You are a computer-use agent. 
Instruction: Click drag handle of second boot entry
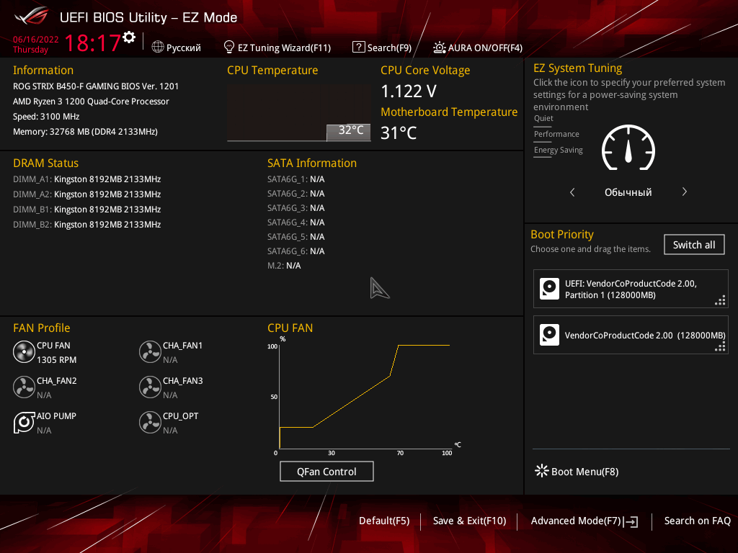(x=720, y=346)
